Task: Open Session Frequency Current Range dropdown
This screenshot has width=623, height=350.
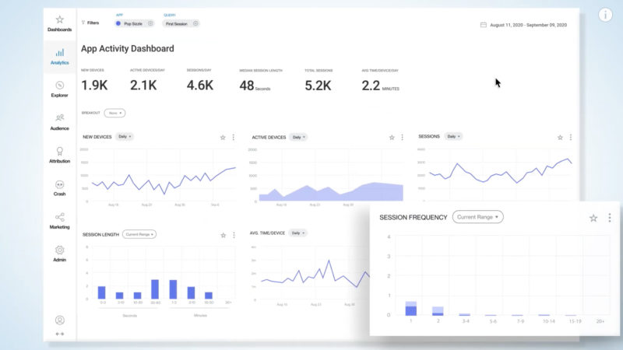Action: 478,217
